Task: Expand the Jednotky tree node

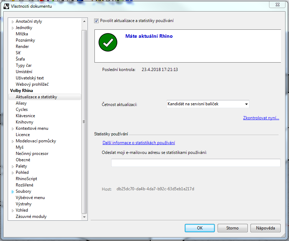Action: click(x=13, y=28)
